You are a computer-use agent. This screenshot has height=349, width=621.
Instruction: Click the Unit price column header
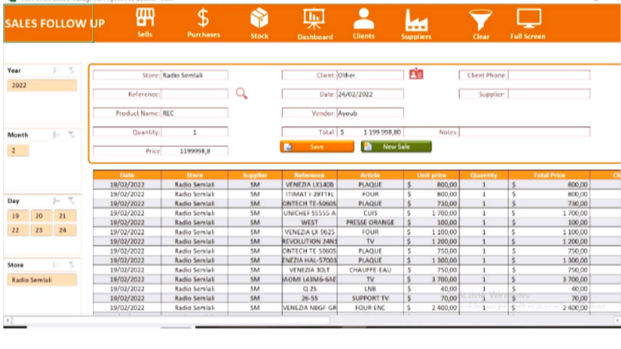pyautogui.click(x=431, y=175)
